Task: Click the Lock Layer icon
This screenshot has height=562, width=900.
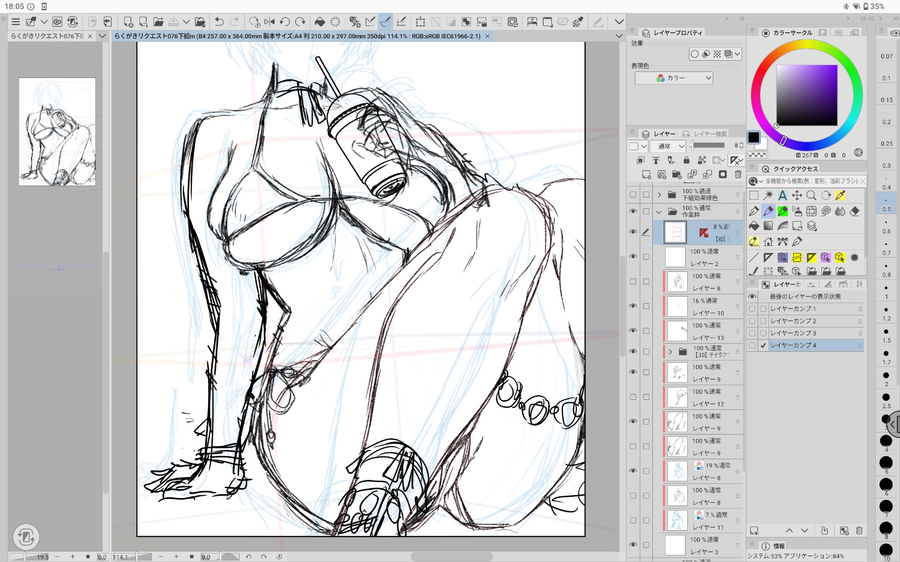Action: pyautogui.click(x=686, y=160)
